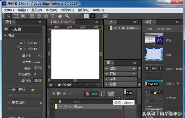185x118 pixels.
Task: Enable the responsive scaling checkbox
Action: [9, 103]
